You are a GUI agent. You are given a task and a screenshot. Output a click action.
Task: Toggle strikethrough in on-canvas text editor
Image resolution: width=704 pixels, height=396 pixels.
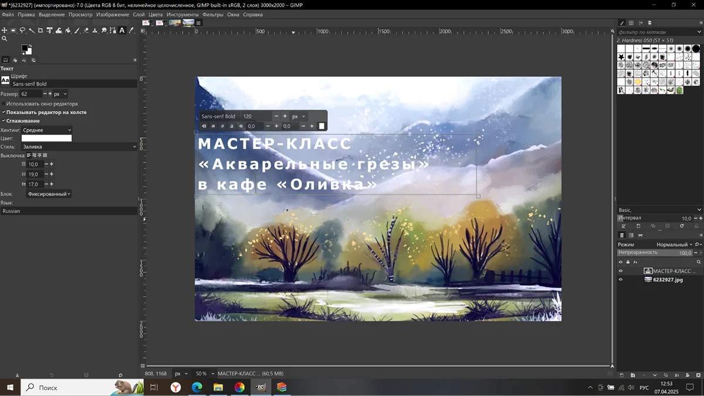click(241, 126)
